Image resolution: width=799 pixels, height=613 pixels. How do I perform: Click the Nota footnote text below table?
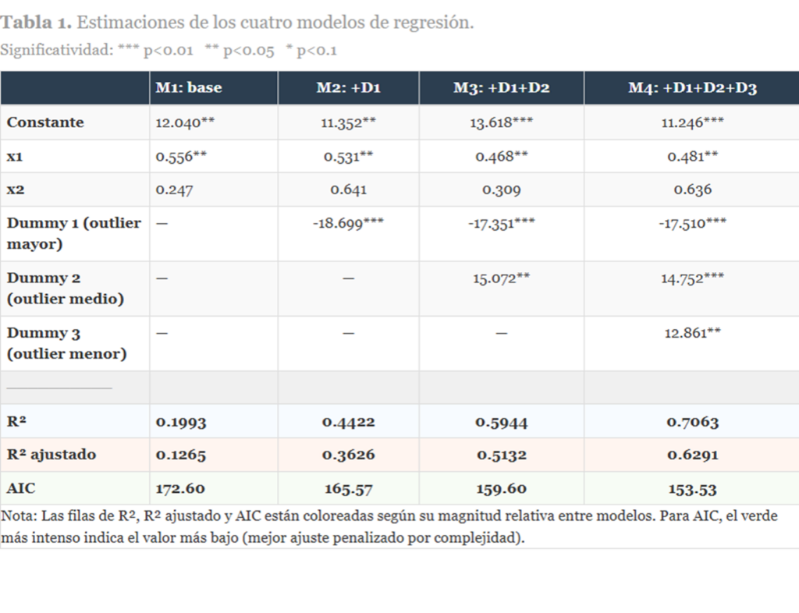(x=390, y=527)
